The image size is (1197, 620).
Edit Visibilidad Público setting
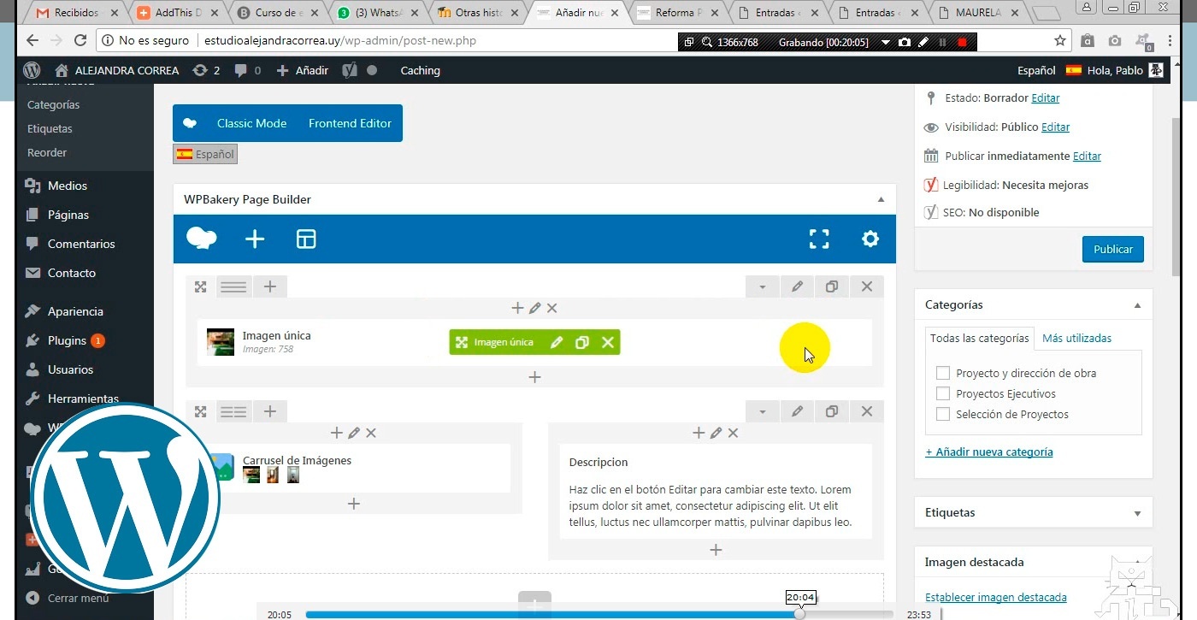[x=1055, y=127]
